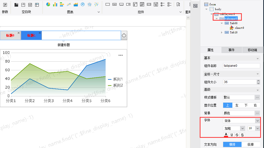Add a radio button group widget

pyautogui.click(x=163, y=4)
